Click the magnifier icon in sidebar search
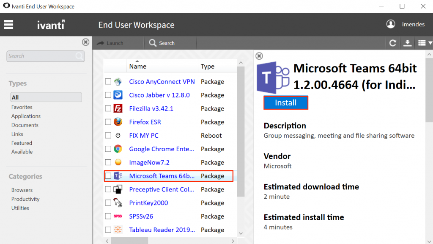433x244 pixels. click(x=79, y=56)
